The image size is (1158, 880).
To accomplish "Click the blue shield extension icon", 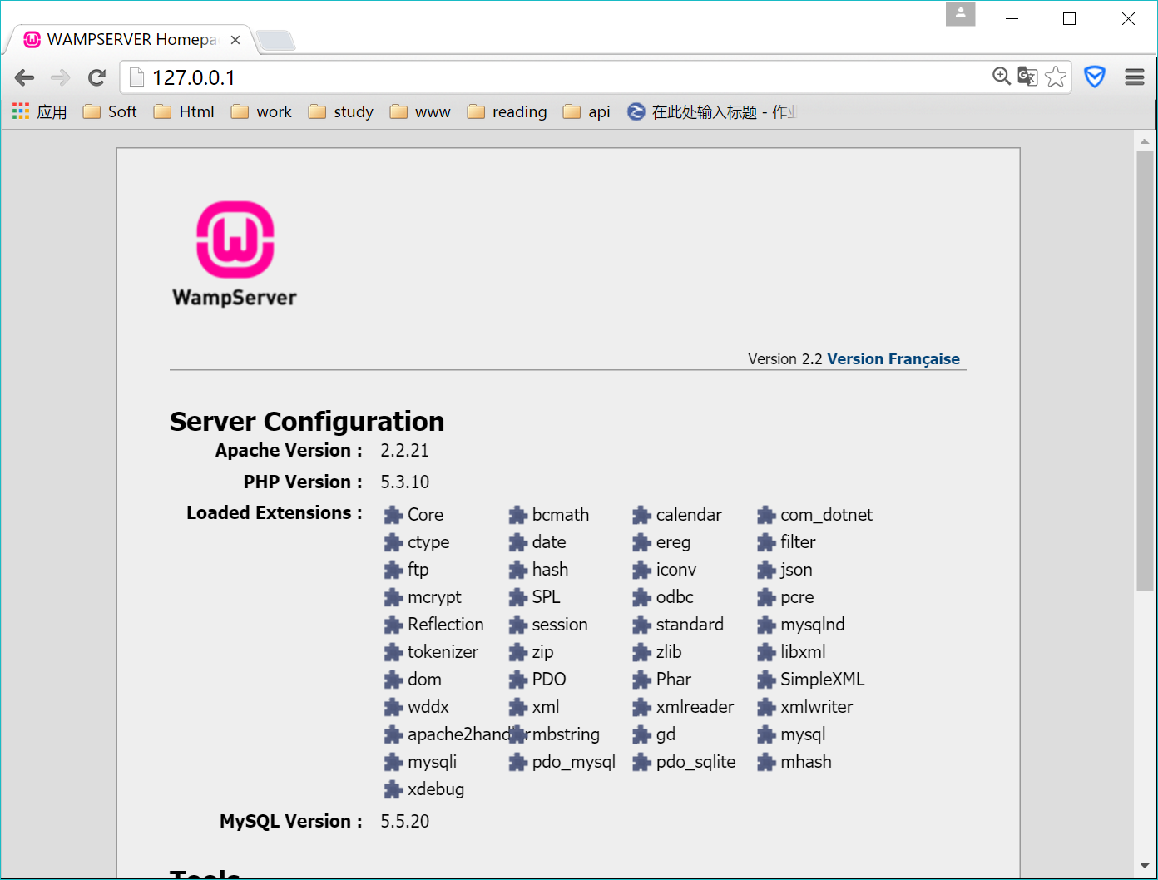I will (1095, 76).
